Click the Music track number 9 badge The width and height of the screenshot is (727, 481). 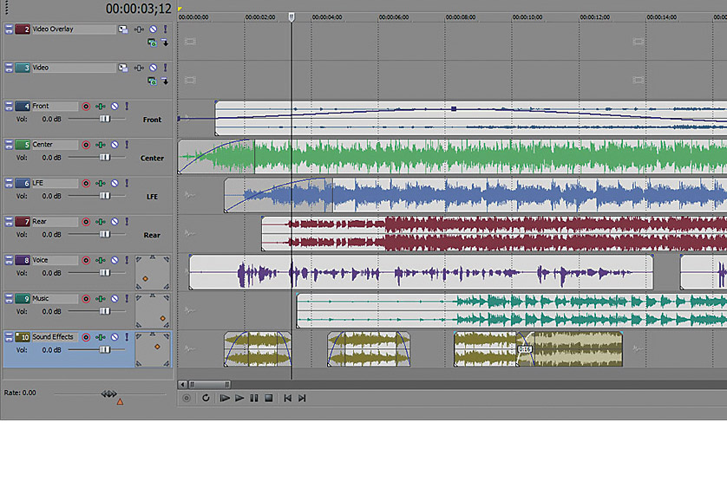point(23,299)
